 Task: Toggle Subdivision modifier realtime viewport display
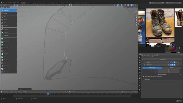172,65
